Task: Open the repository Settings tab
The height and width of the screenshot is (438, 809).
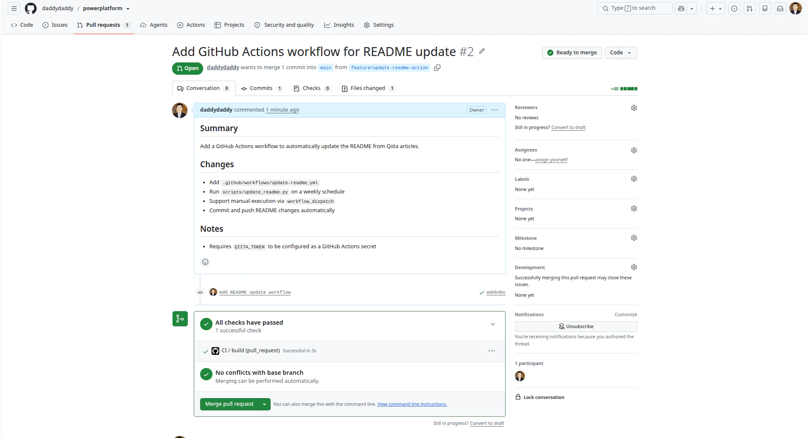Action: pos(379,25)
